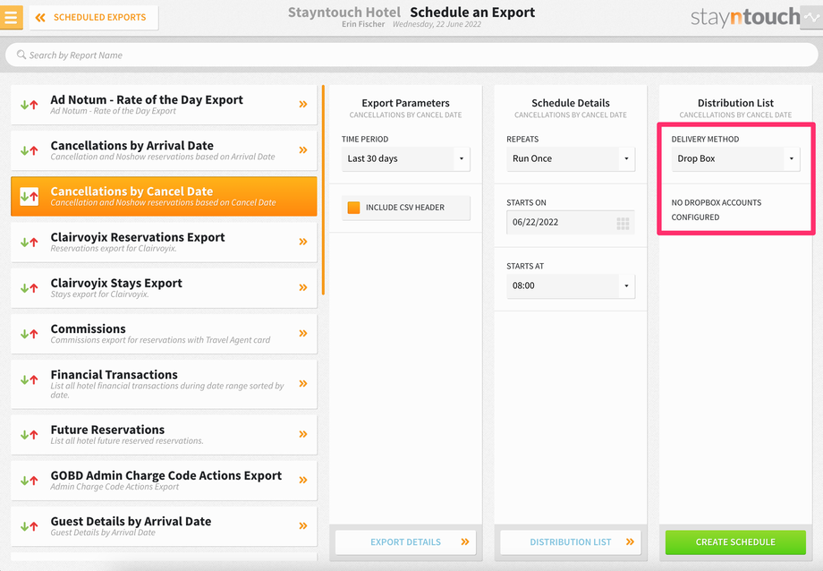Image resolution: width=823 pixels, height=571 pixels.
Task: Select Ad Notum - Rate of the Day Export
Action: tap(164, 105)
